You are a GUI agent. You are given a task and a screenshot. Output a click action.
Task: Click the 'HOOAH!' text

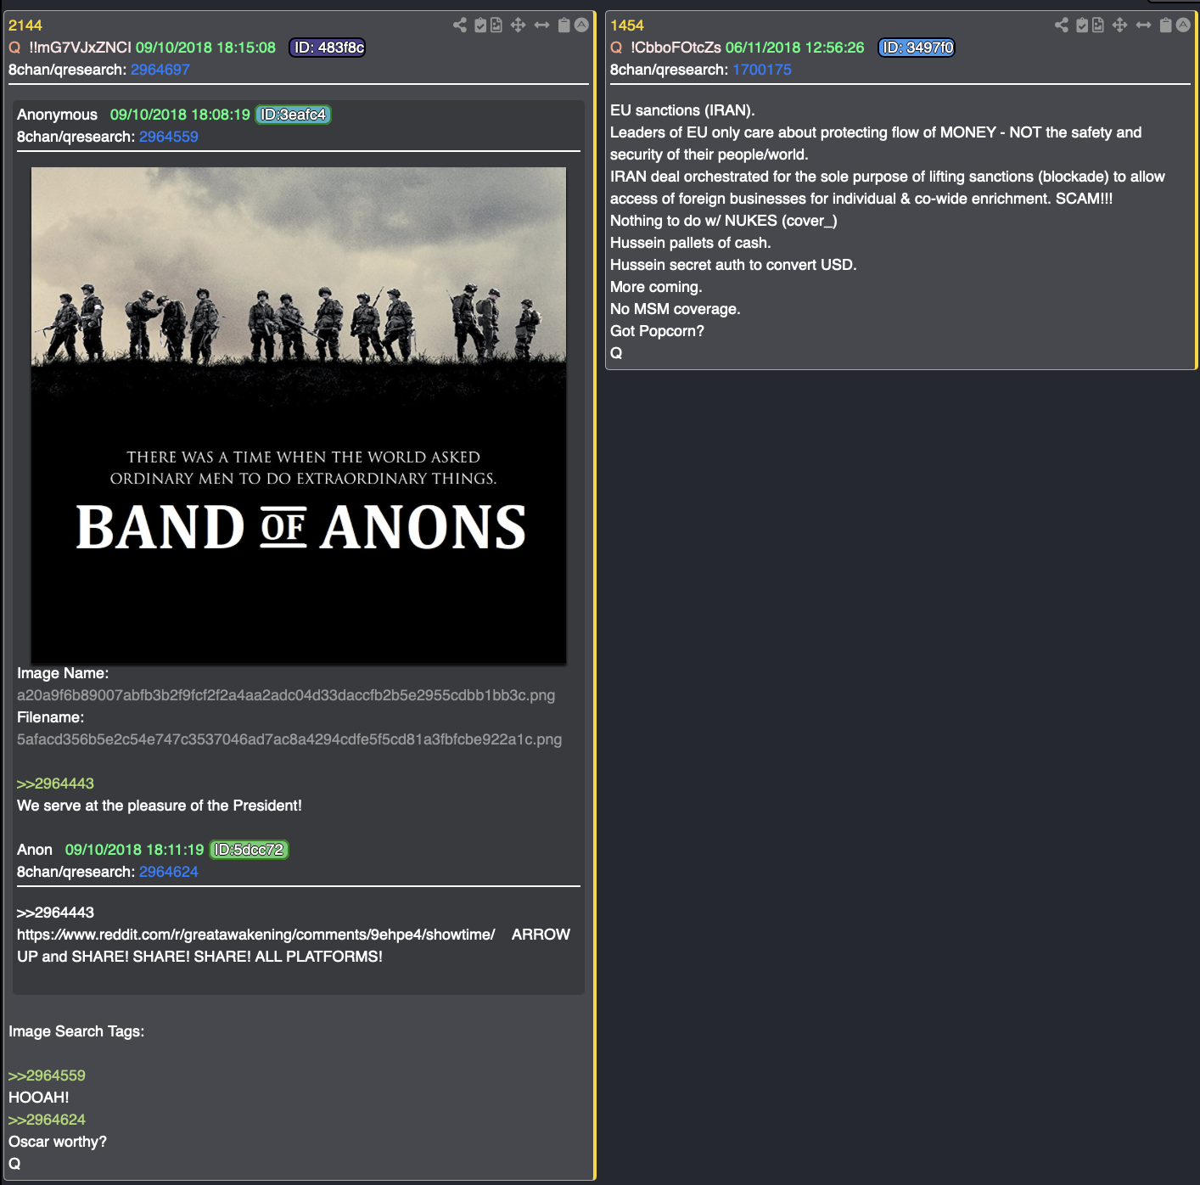39,1098
